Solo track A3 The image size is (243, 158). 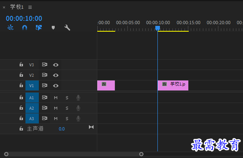(67, 119)
